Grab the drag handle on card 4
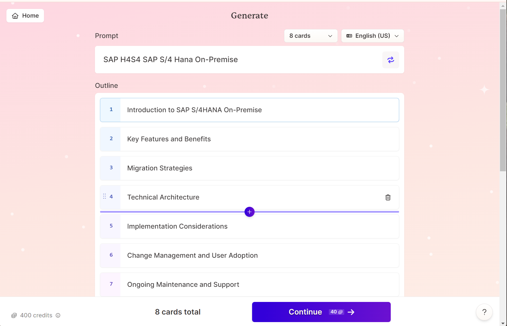Screen dimensions: 507x326 104,196
